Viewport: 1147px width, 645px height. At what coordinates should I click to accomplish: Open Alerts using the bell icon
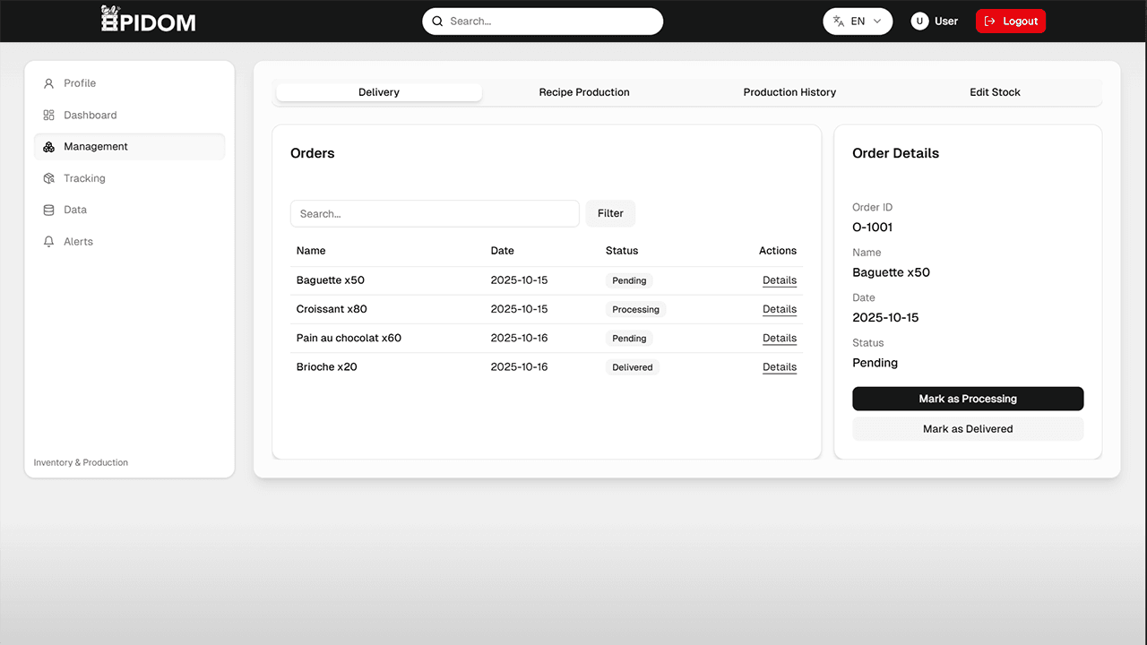(48, 241)
